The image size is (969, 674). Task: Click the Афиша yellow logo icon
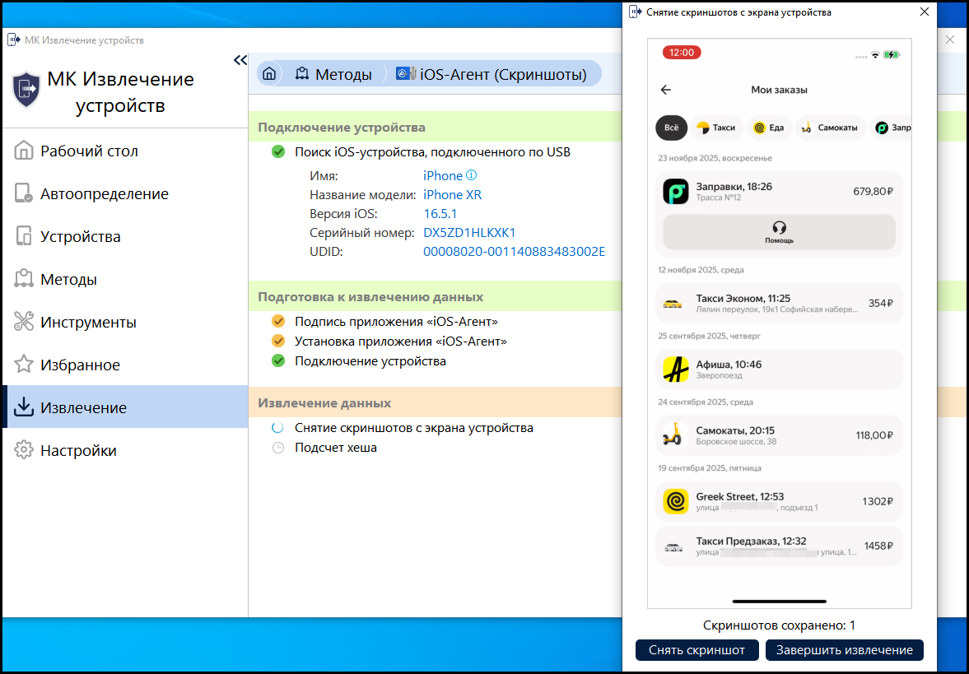[x=675, y=370]
